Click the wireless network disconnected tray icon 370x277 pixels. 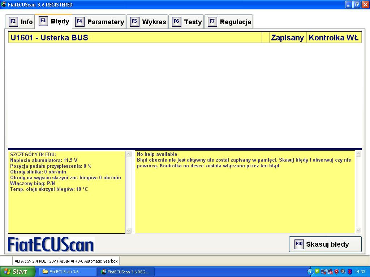[x=324, y=272]
